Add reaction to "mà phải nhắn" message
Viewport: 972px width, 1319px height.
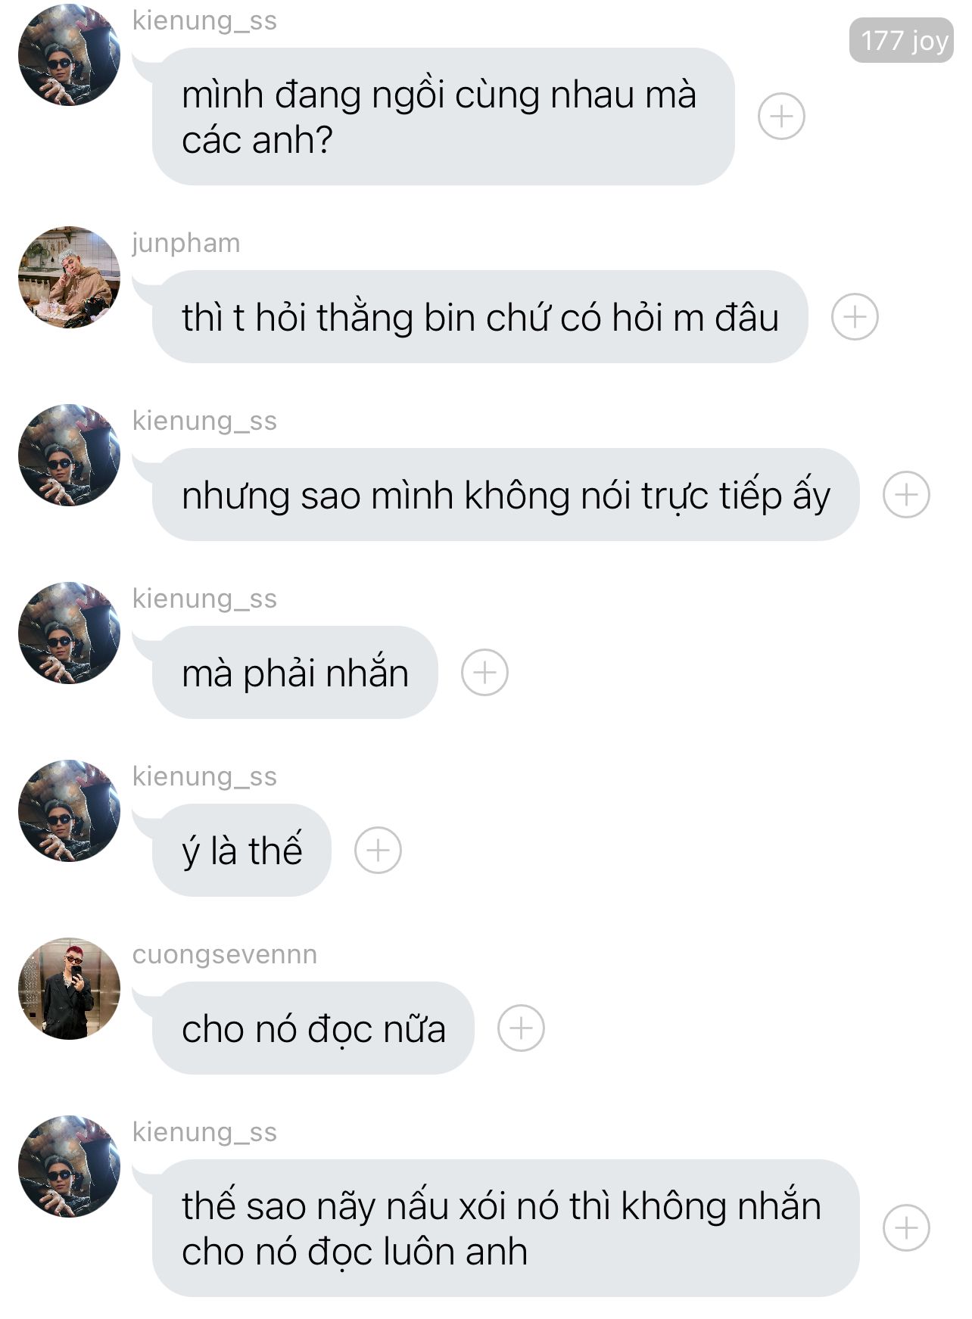click(x=484, y=672)
